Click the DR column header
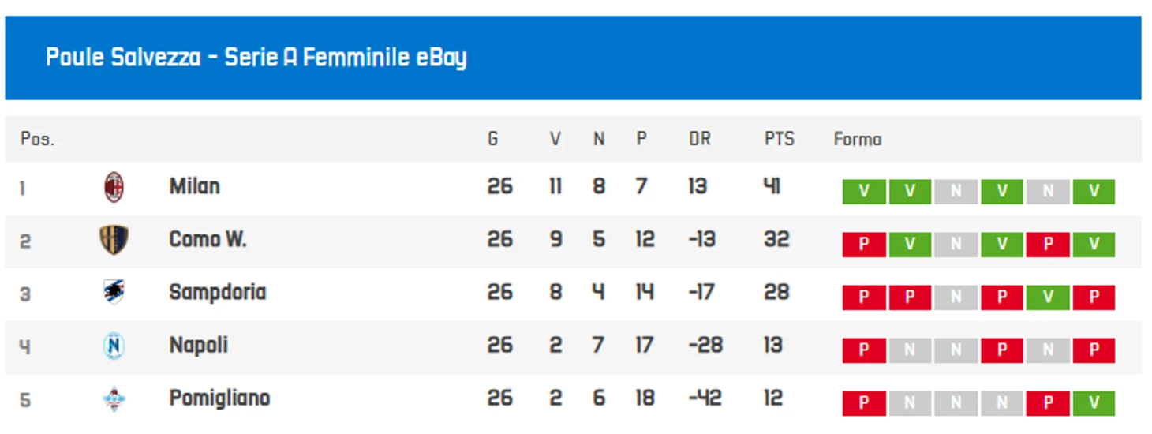This screenshot has height=434, width=1152. (699, 140)
